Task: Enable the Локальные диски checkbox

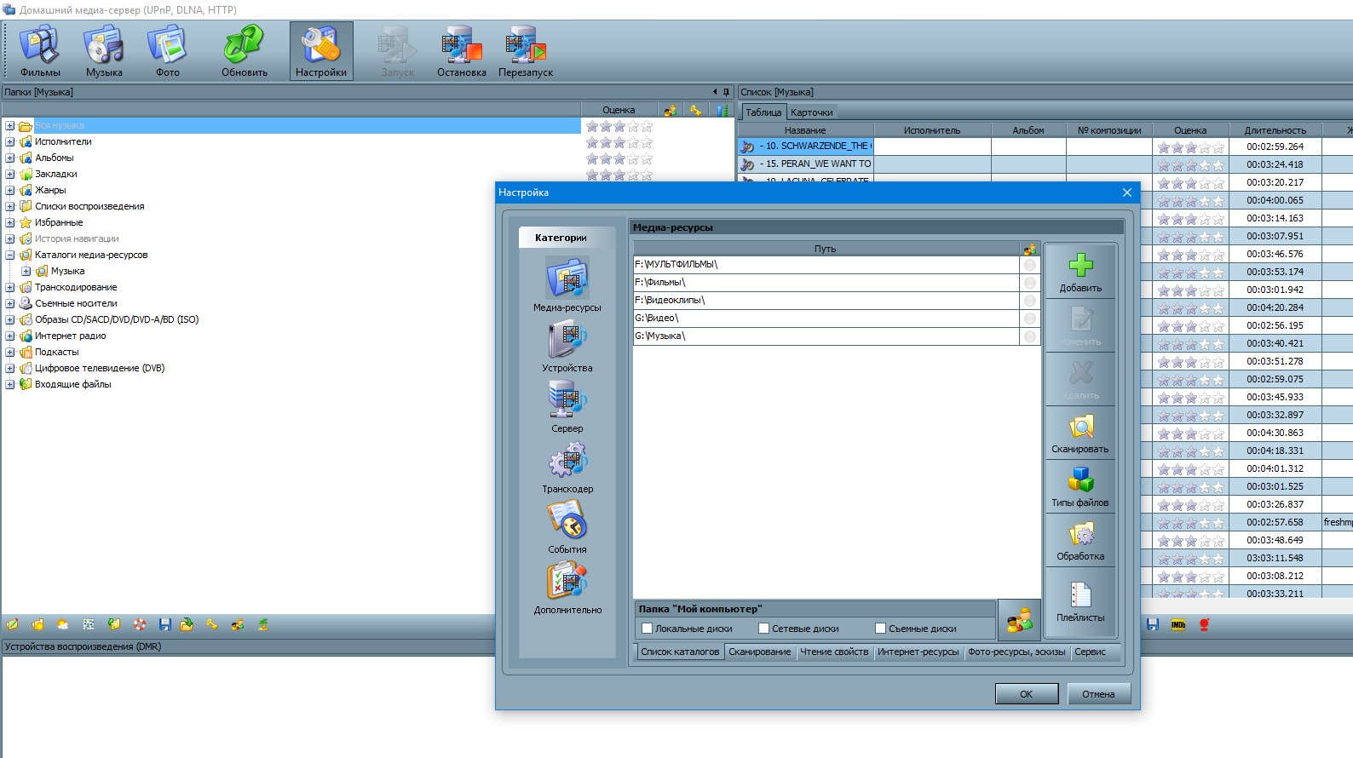Action: (647, 629)
